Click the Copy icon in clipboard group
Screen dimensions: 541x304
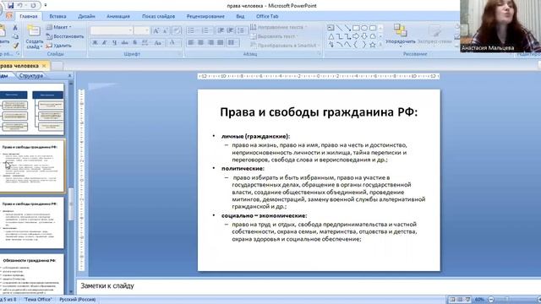point(15,36)
